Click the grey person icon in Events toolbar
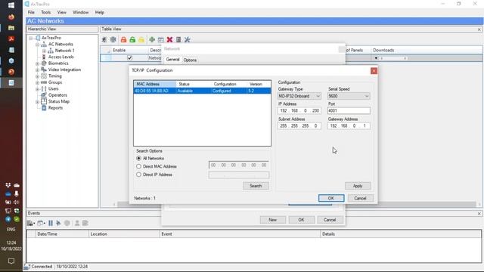The height and width of the screenshot is (272, 484). point(77,223)
